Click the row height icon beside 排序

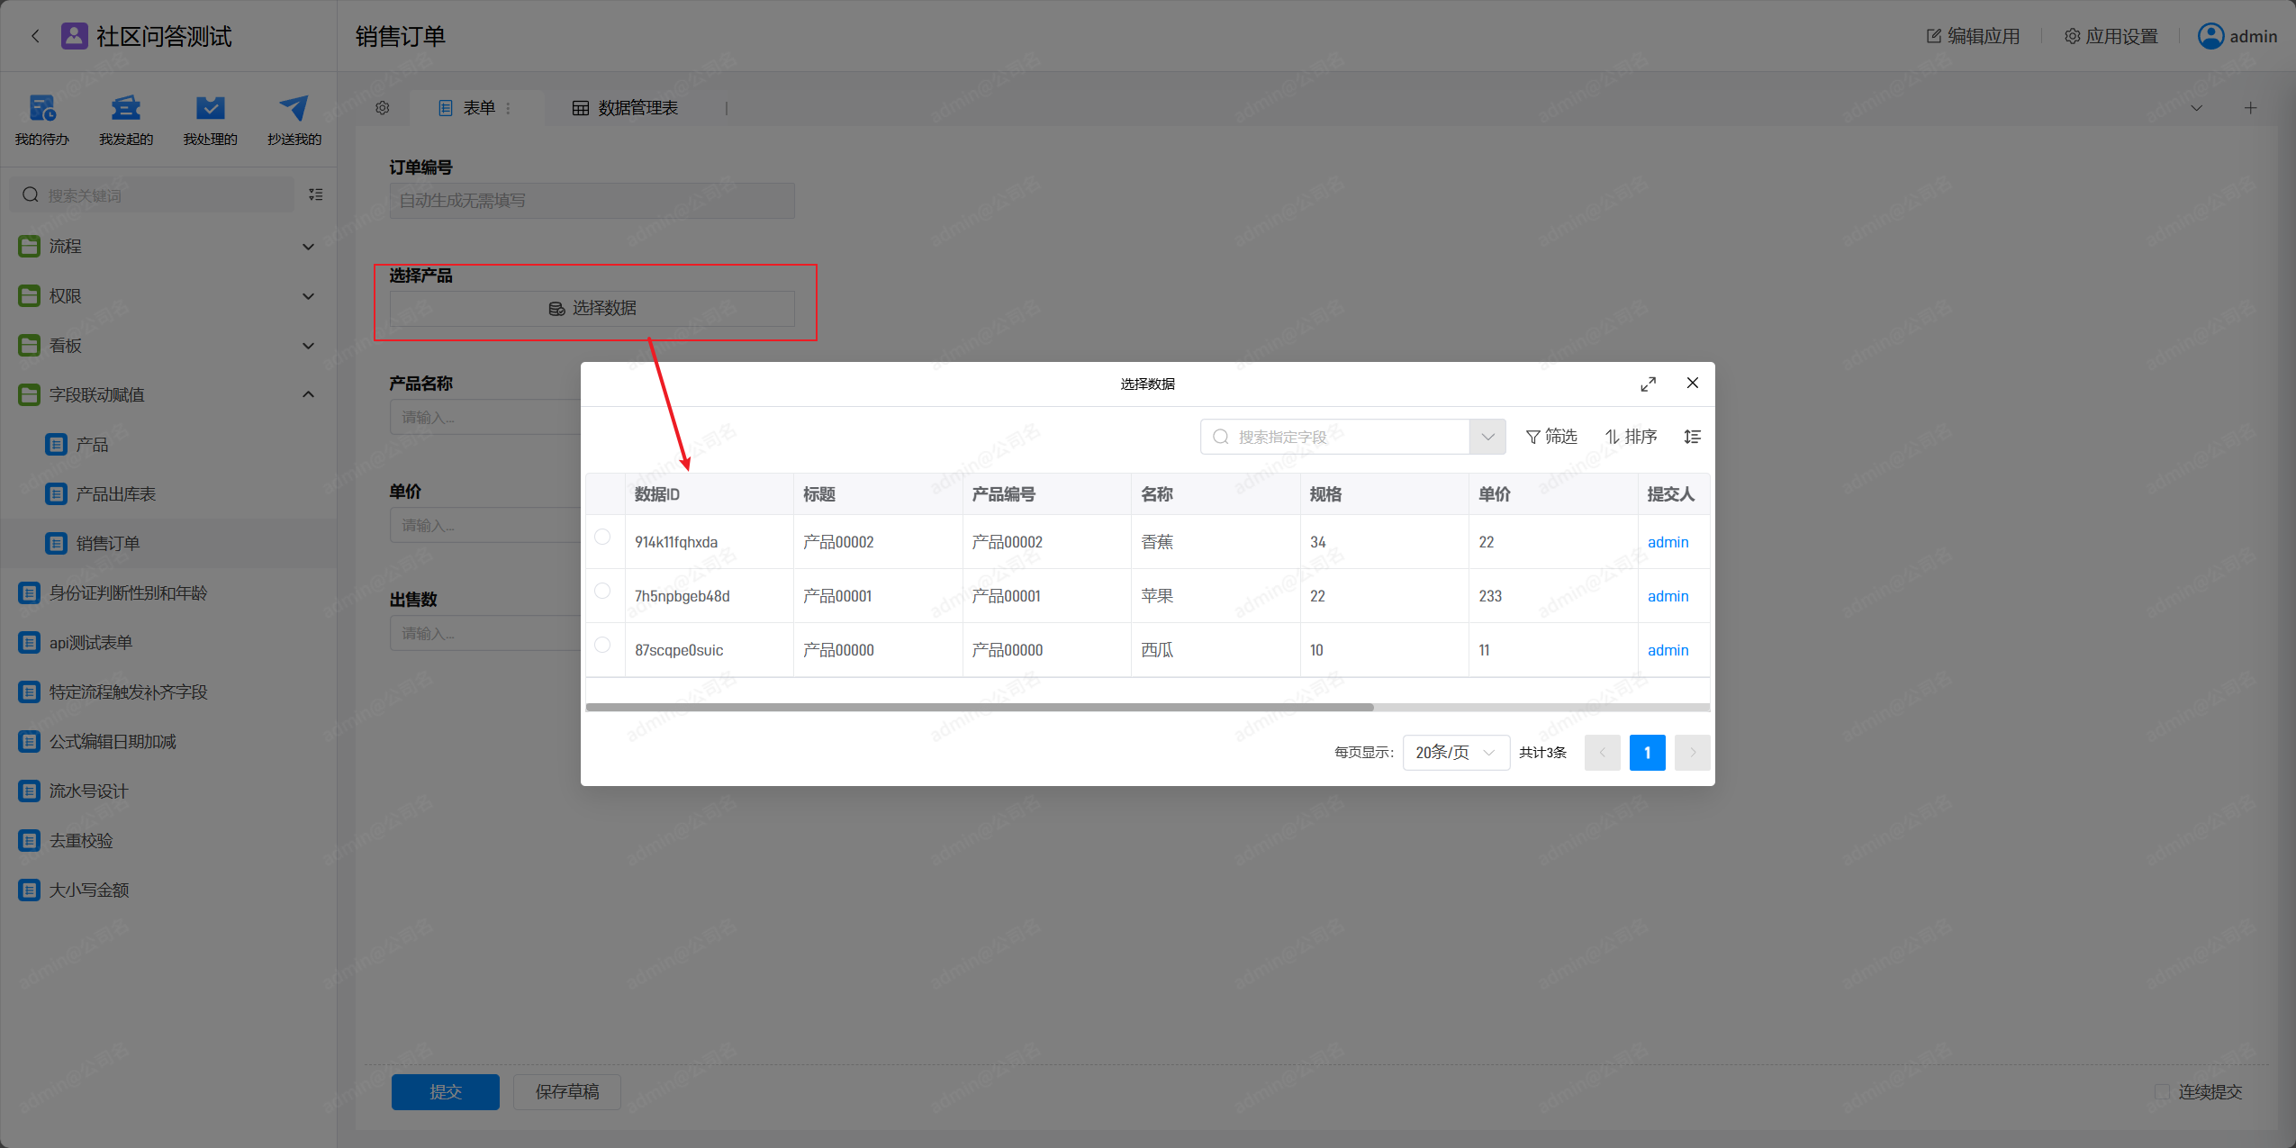(1692, 437)
